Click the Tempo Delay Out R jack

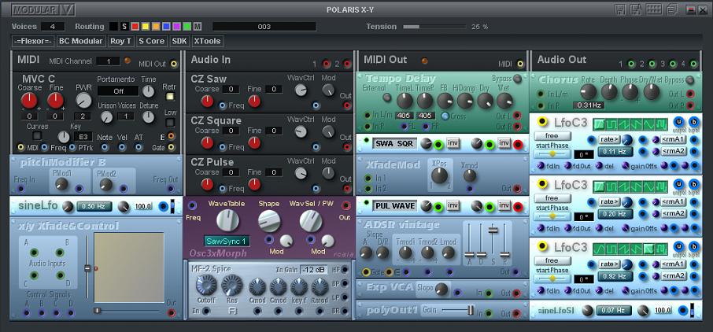pyautogui.click(x=516, y=127)
